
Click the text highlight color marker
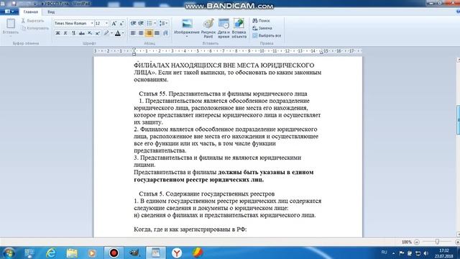pyautogui.click(x=106, y=33)
